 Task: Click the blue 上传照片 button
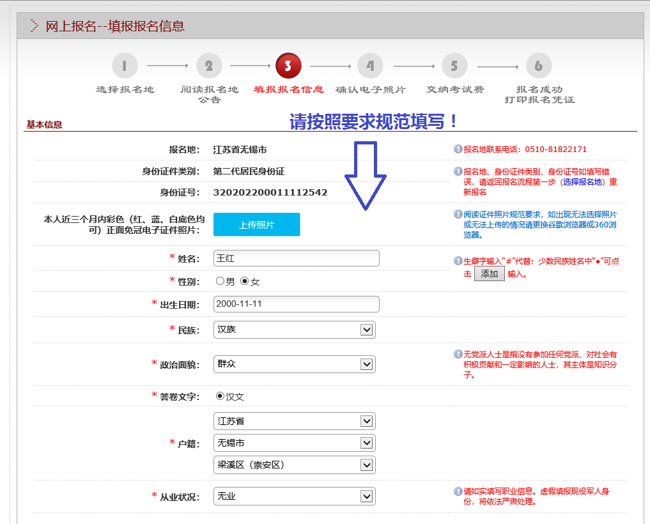256,225
